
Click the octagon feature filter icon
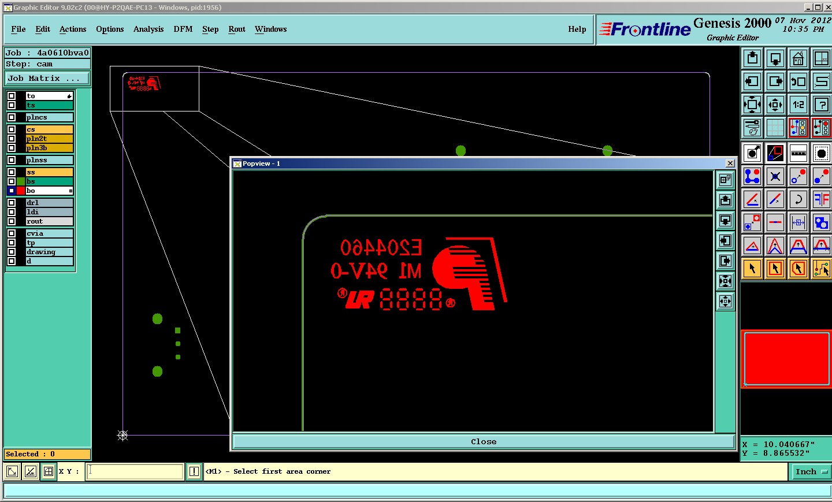(821, 153)
